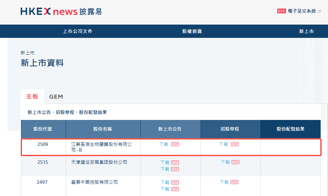The width and height of the screenshot is (328, 196).
Task: Click the 新上市公告 PDF icon for 2509
Action: 175,144
